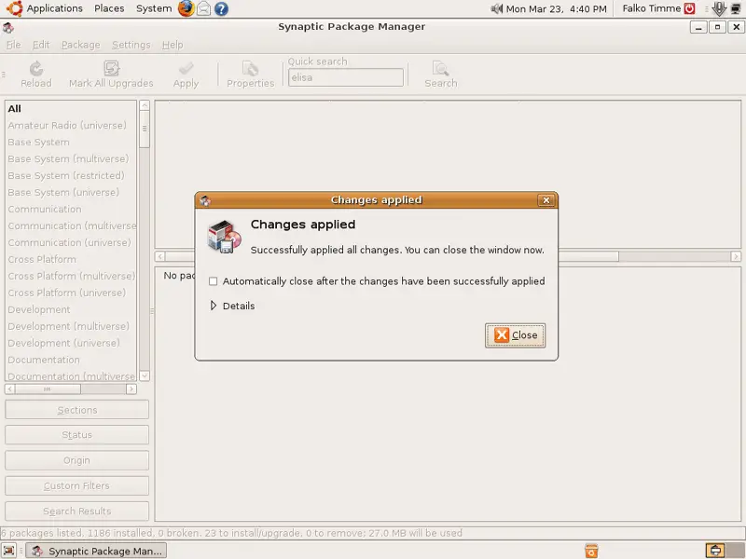Click the dialog title bar icon
This screenshot has height=559, width=746.
pos(205,200)
